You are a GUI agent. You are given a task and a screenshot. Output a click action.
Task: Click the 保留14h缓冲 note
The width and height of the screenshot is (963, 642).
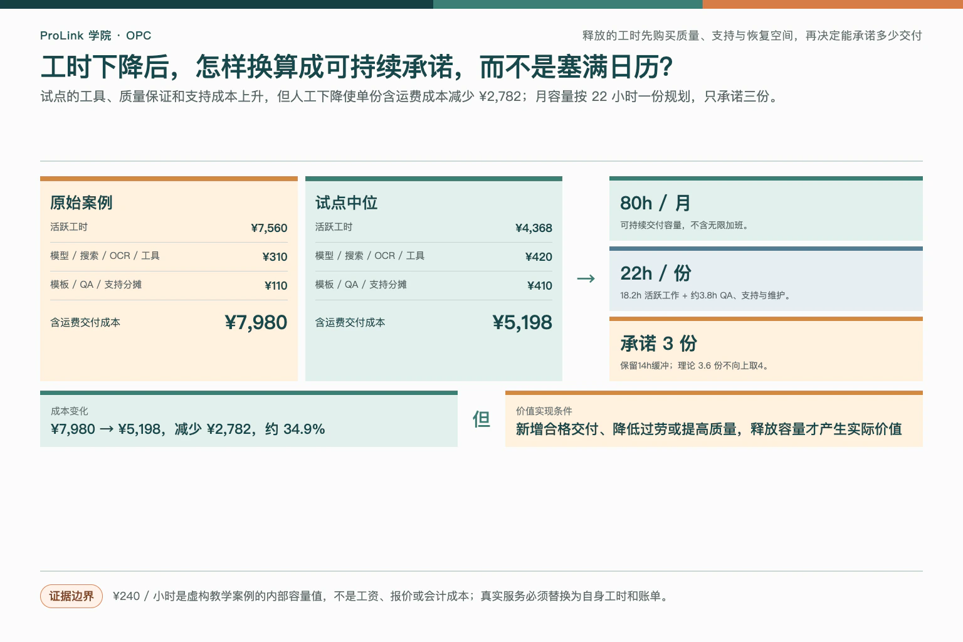[695, 366]
